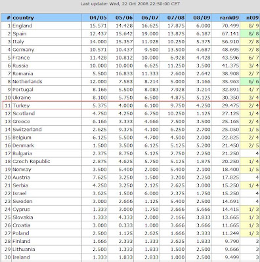Select the Finland country name
This screenshot has width=260, height=262.
click(x=22, y=241)
